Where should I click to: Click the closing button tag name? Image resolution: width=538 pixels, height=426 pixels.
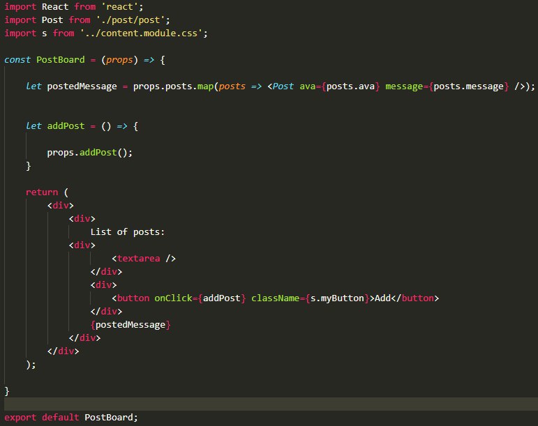(417, 298)
